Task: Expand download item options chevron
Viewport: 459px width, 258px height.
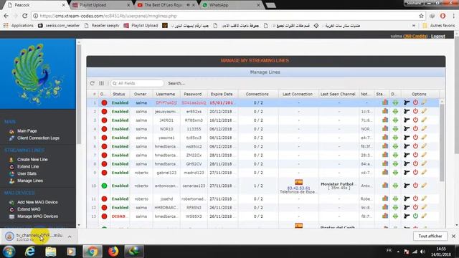Action: click(x=70, y=236)
